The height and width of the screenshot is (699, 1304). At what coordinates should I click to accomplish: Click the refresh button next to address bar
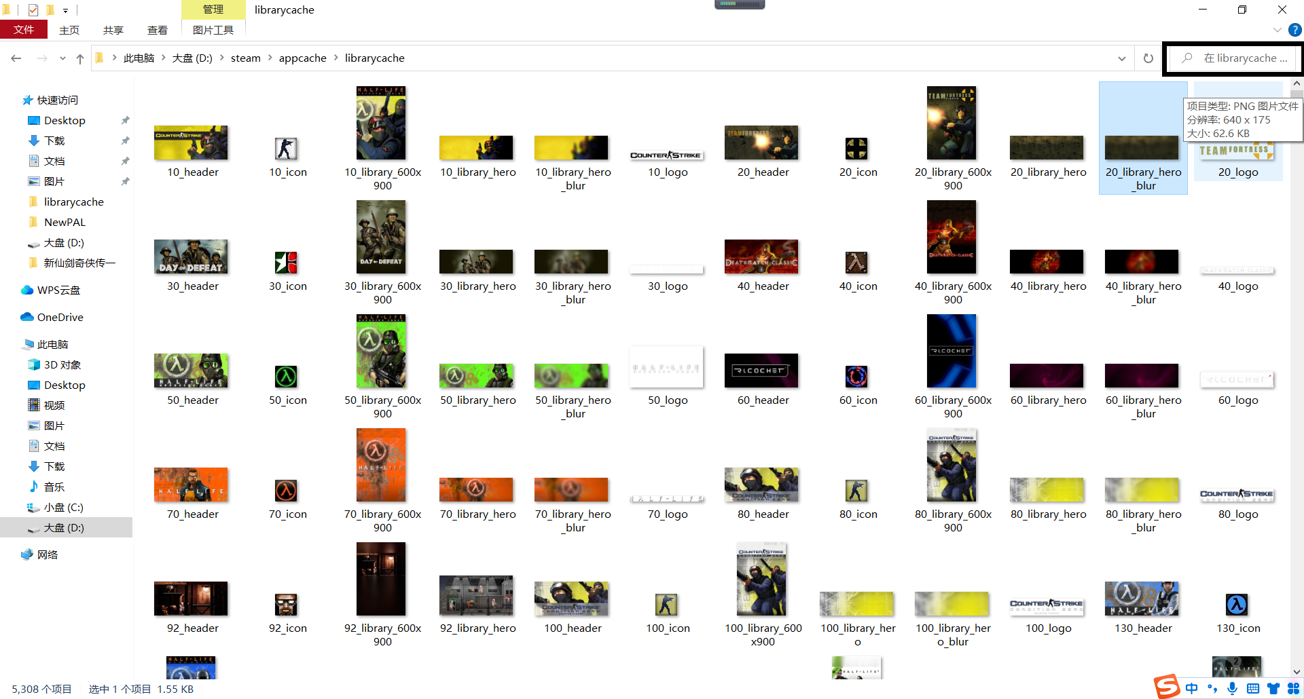click(1148, 58)
